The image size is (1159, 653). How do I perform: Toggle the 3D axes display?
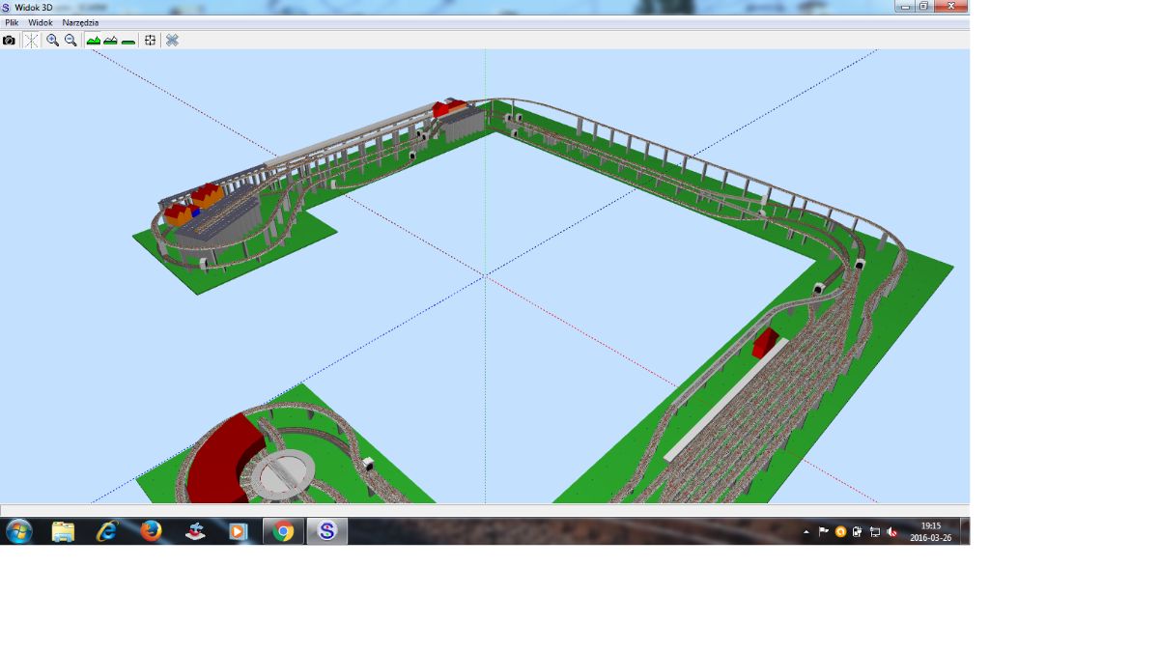(32, 41)
